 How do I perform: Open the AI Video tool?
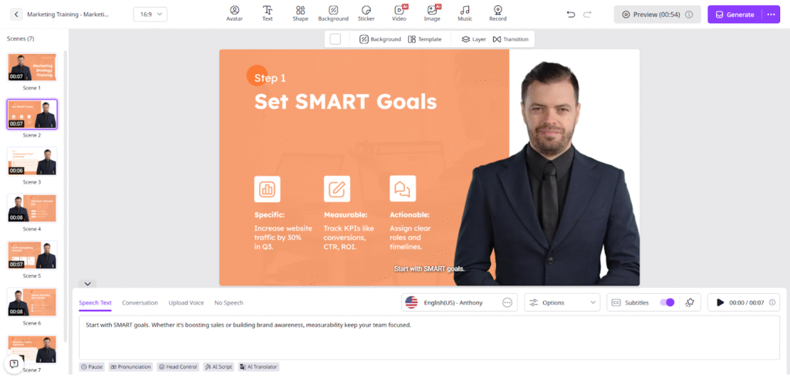click(x=399, y=14)
